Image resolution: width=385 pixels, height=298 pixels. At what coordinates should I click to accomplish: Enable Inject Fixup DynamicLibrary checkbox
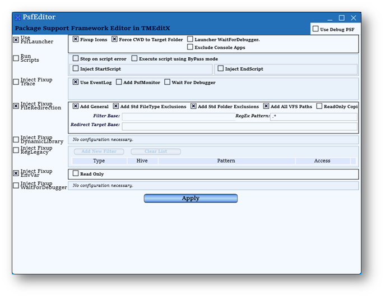coord(16,140)
